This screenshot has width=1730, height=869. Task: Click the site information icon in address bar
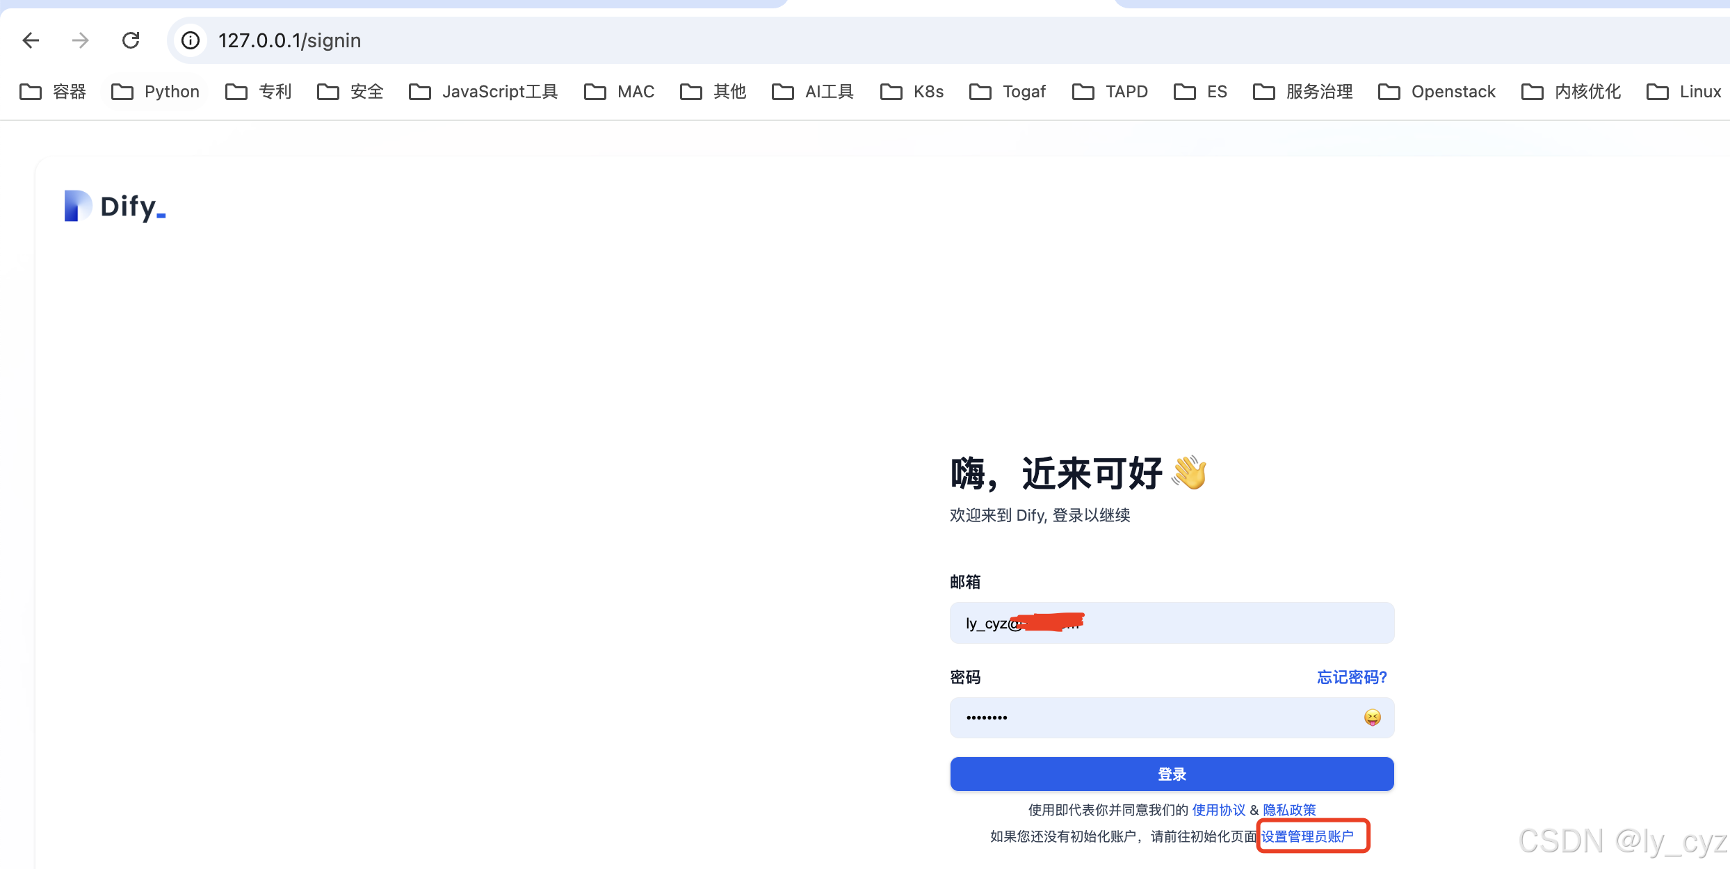(190, 40)
